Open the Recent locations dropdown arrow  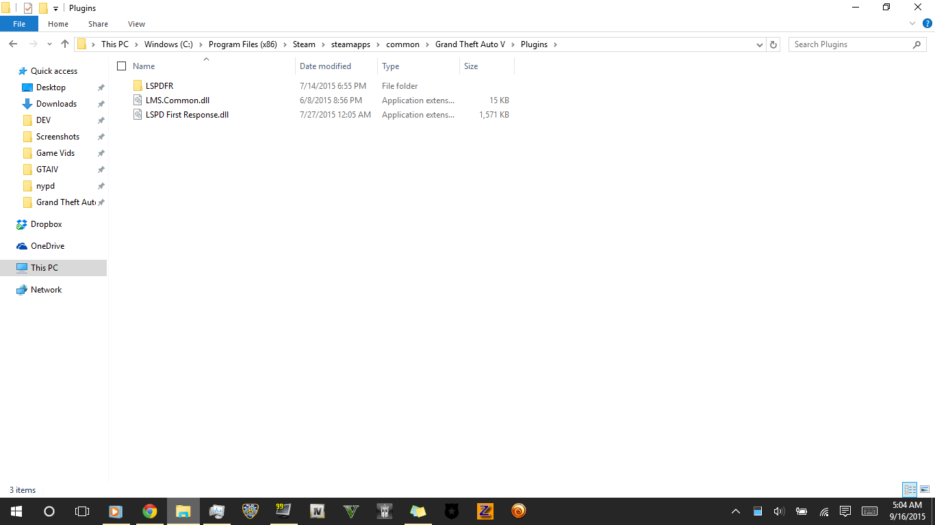click(49, 44)
